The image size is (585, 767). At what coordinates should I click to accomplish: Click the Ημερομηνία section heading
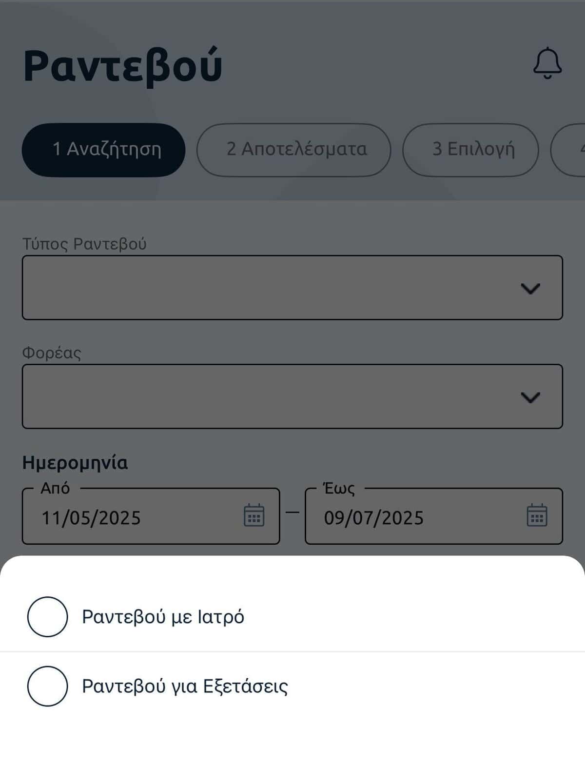pos(75,462)
